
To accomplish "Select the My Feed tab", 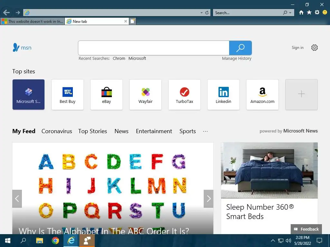I will tap(24, 131).
